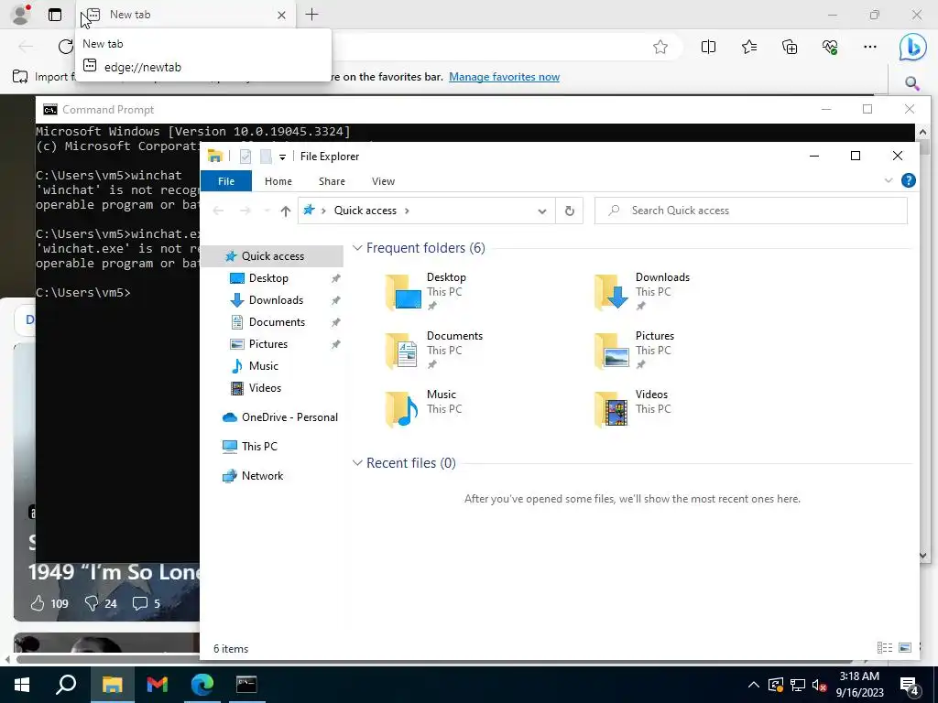Collapse Frequent folders section

357,247
